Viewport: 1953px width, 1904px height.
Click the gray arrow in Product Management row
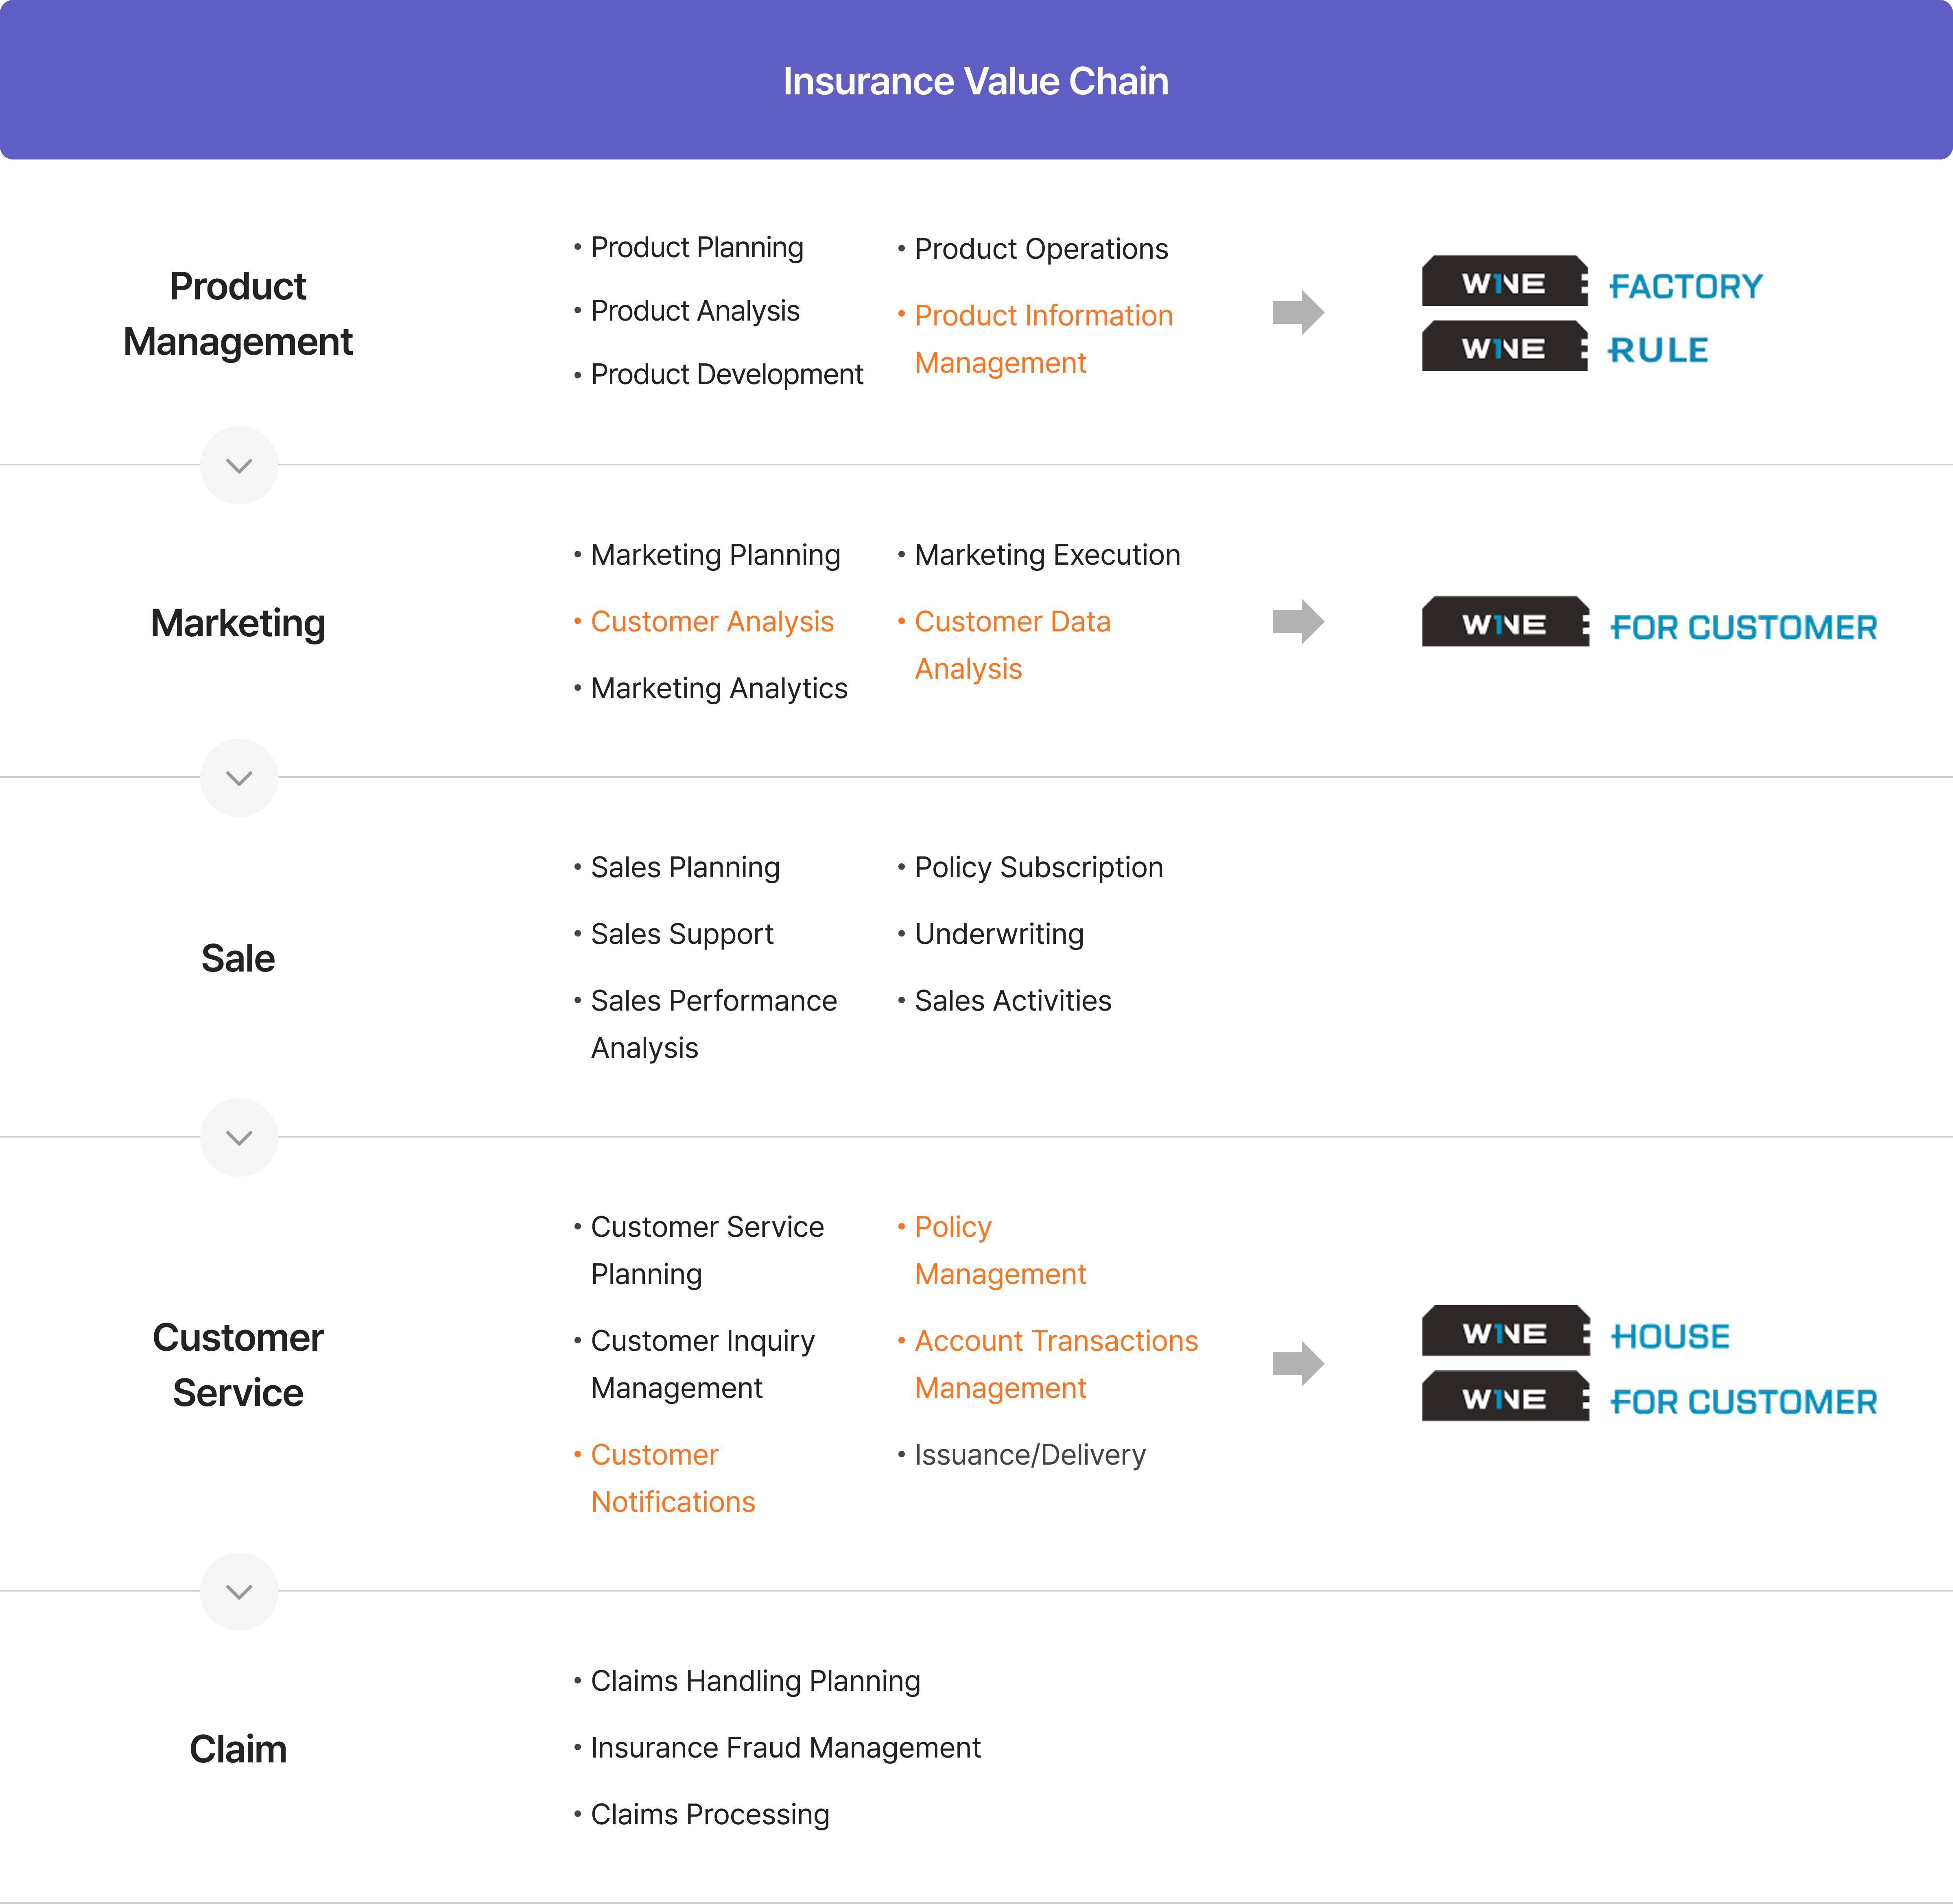(x=1297, y=313)
